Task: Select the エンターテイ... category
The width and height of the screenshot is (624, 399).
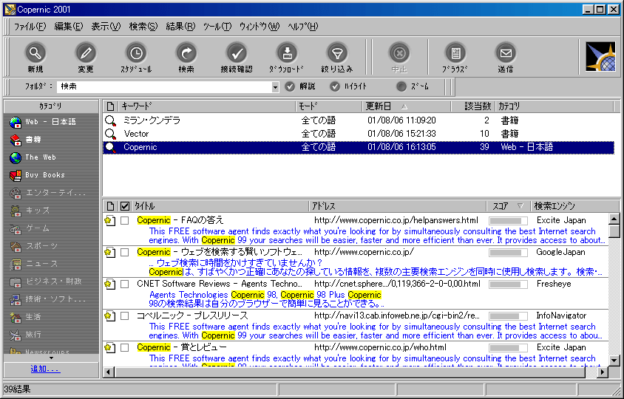Action: (48, 193)
